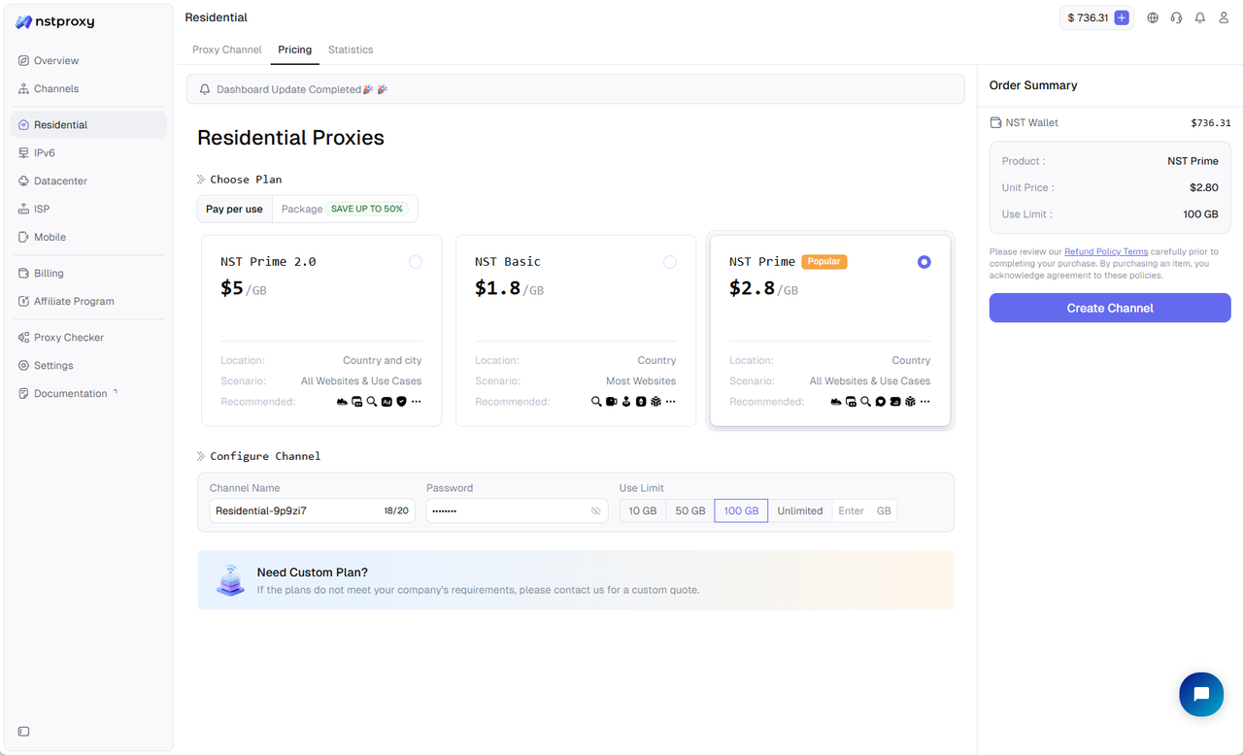Select the NST Prime 2.0 plan radio button

pyautogui.click(x=415, y=261)
